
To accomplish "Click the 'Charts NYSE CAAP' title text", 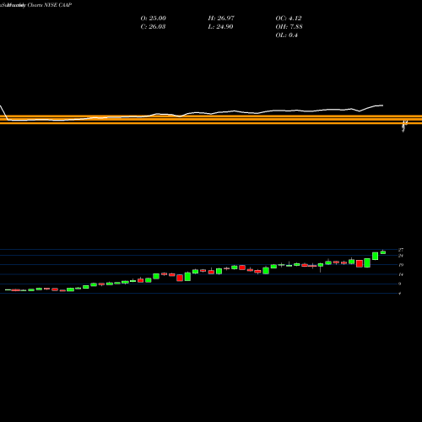I will pos(50,5).
